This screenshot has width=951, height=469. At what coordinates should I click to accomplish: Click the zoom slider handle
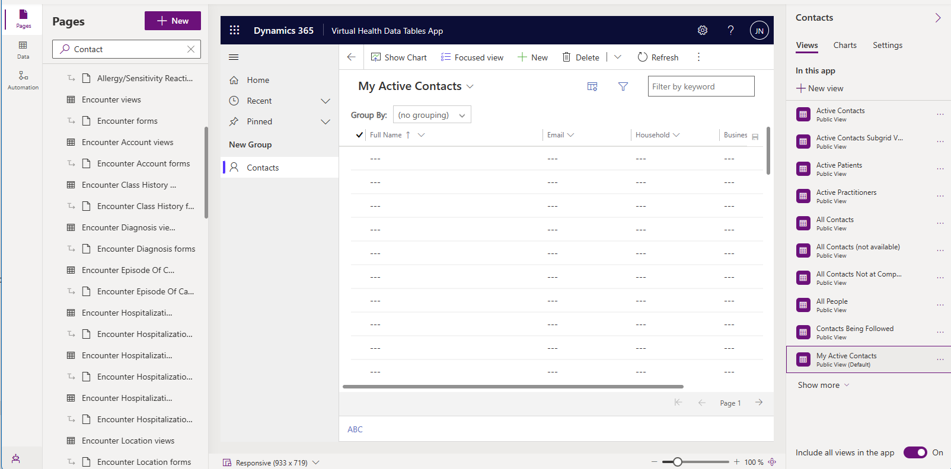click(x=677, y=462)
